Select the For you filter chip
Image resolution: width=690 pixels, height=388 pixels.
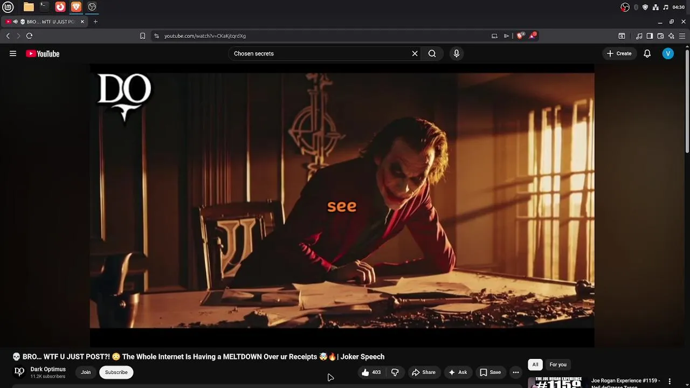(558, 365)
